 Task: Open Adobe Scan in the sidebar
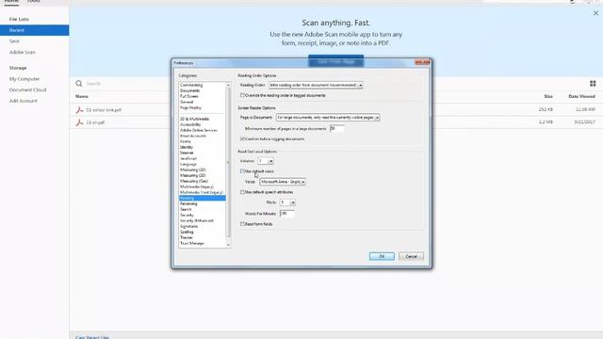pyautogui.click(x=23, y=52)
